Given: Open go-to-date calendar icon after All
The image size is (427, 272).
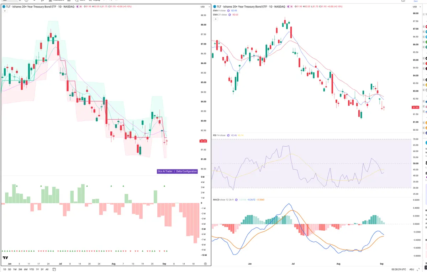Looking at the screenshot, I should coord(54,270).
